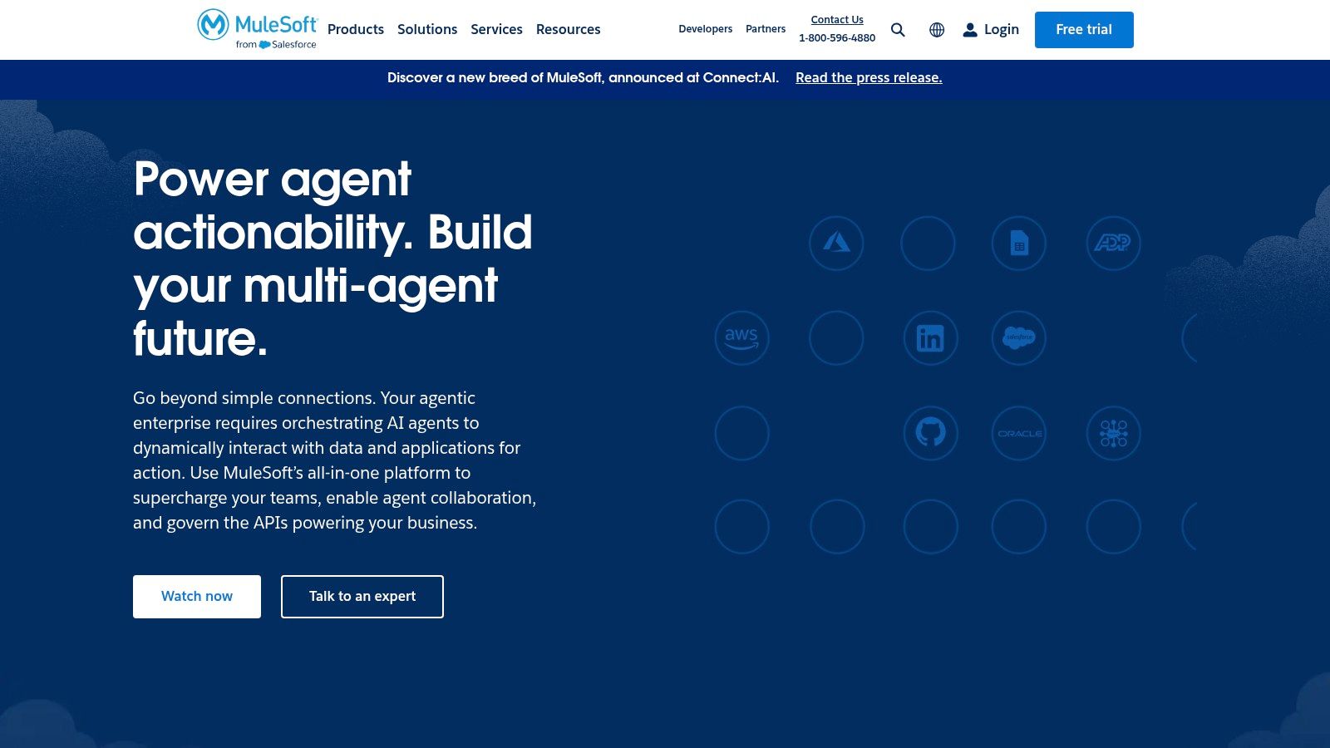Click the GitHub connector icon
Screen dimensions: 1330x748
930,433
